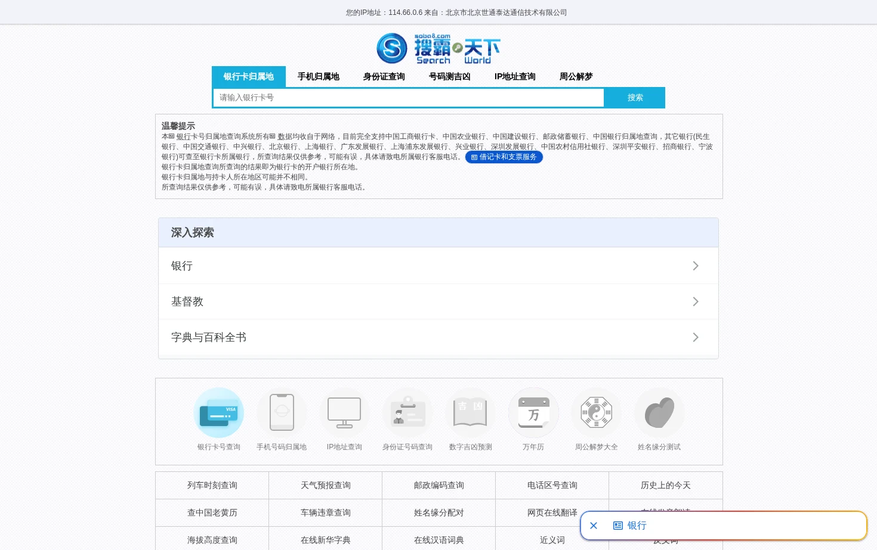Switch to the 号码测吉凶 tab
877x550 pixels.
(x=450, y=77)
